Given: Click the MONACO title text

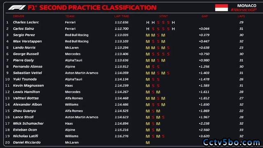Looking at the screenshot, I should click(247, 6).
